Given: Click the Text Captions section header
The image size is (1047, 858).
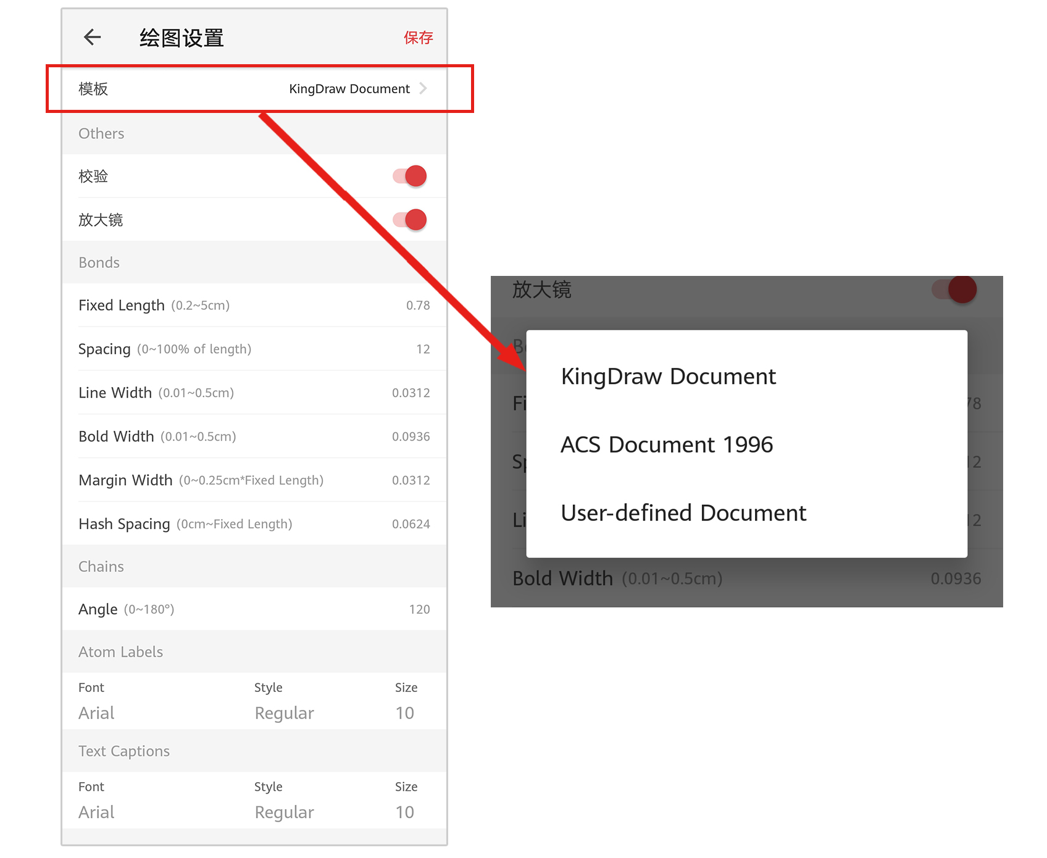Looking at the screenshot, I should coord(124,751).
